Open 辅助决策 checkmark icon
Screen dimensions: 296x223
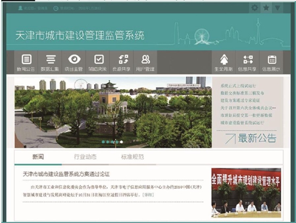pos(99,59)
